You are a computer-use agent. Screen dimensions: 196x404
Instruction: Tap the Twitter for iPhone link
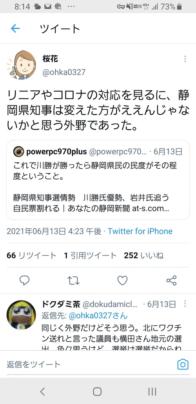pyautogui.click(x=140, y=231)
